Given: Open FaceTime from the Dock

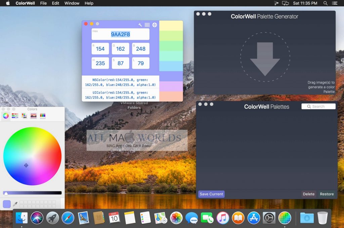Looking at the screenshot, I should coord(207,218).
